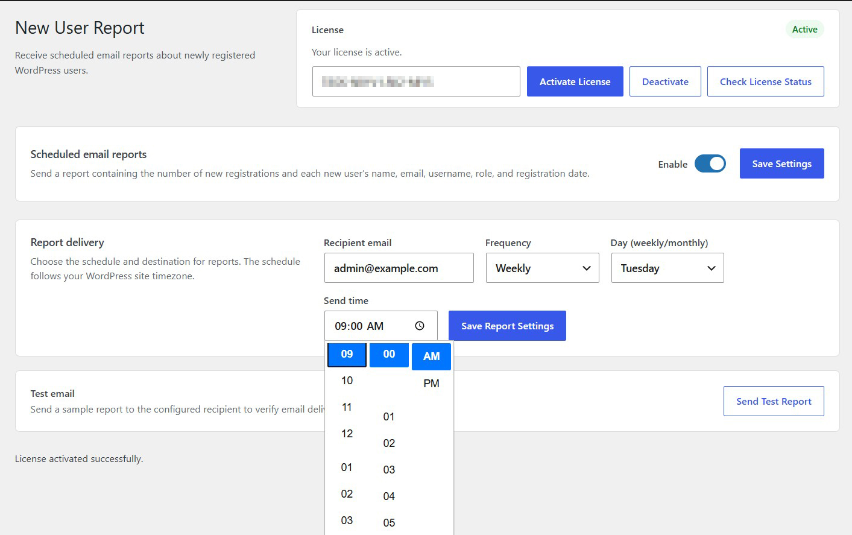Select hour 01 in hours column

347,467
